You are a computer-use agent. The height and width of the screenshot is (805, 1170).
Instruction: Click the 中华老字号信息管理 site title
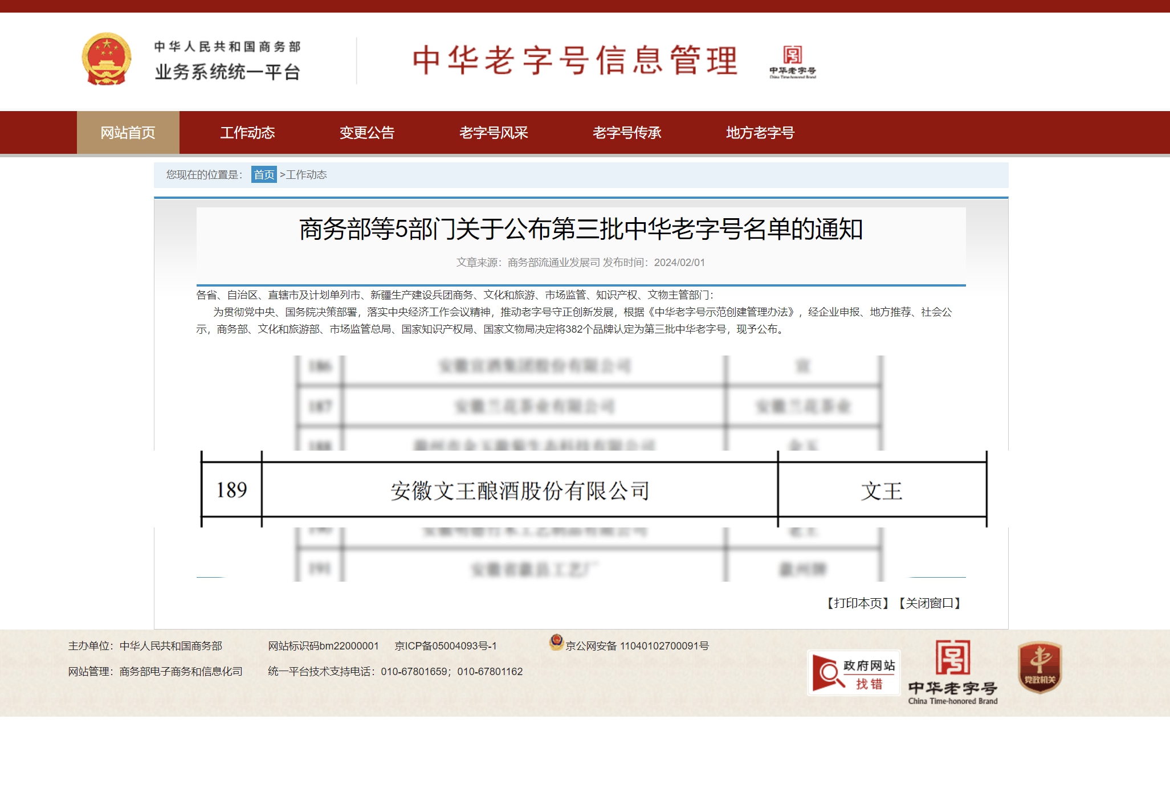(x=574, y=60)
